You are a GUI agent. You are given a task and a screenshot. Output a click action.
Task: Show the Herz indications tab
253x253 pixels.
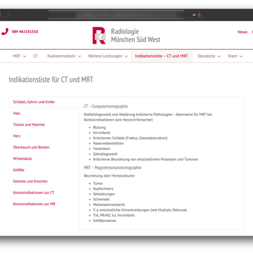[17, 136]
